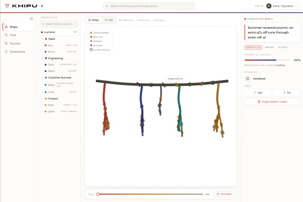
Task: Open Khipu in left navigation
Action: point(18,27)
